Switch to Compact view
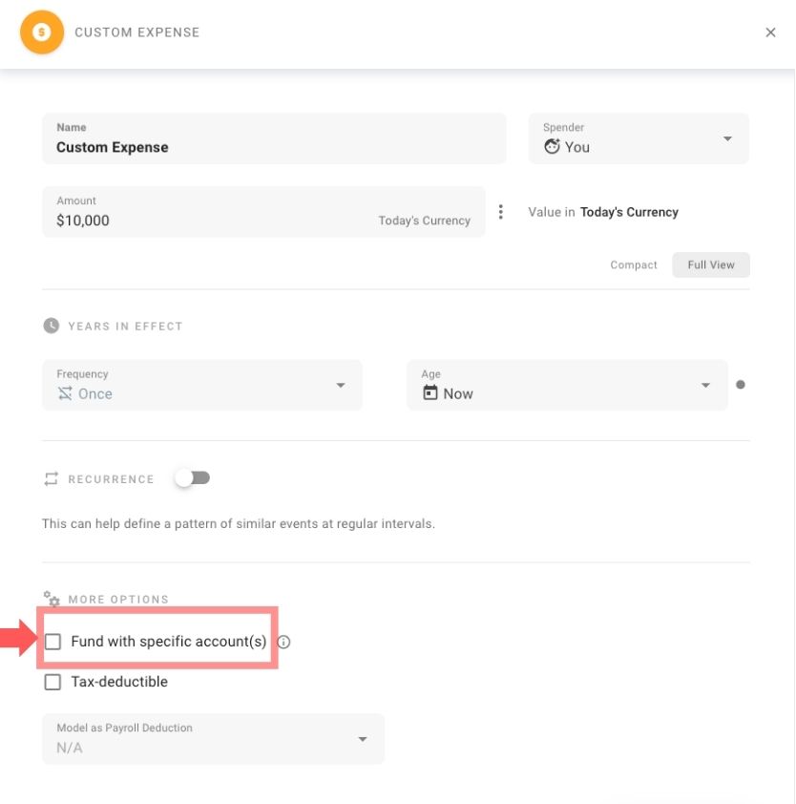Screen dimensions: 796x804 tap(633, 264)
